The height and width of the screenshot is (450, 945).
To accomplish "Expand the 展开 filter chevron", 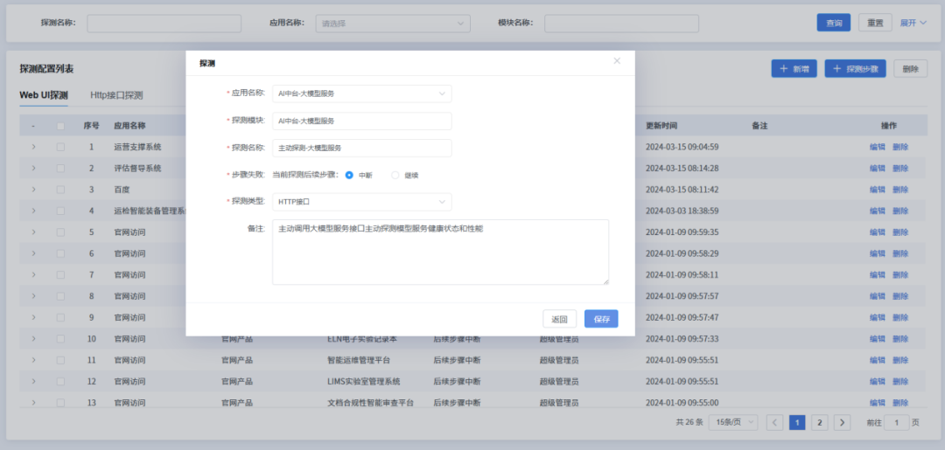I will point(913,23).
